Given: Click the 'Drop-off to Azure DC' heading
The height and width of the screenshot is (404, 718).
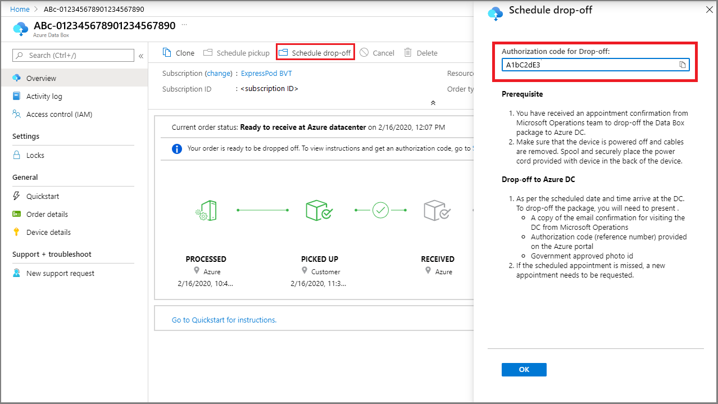Looking at the screenshot, I should [x=538, y=180].
